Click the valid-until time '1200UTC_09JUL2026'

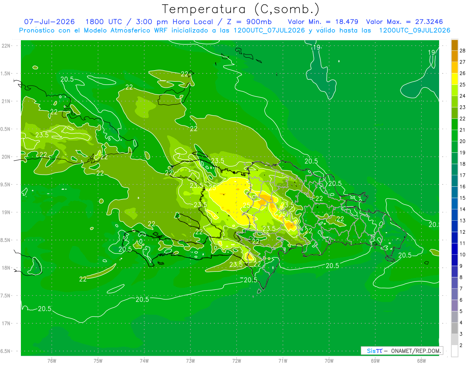pyautogui.click(x=415, y=30)
